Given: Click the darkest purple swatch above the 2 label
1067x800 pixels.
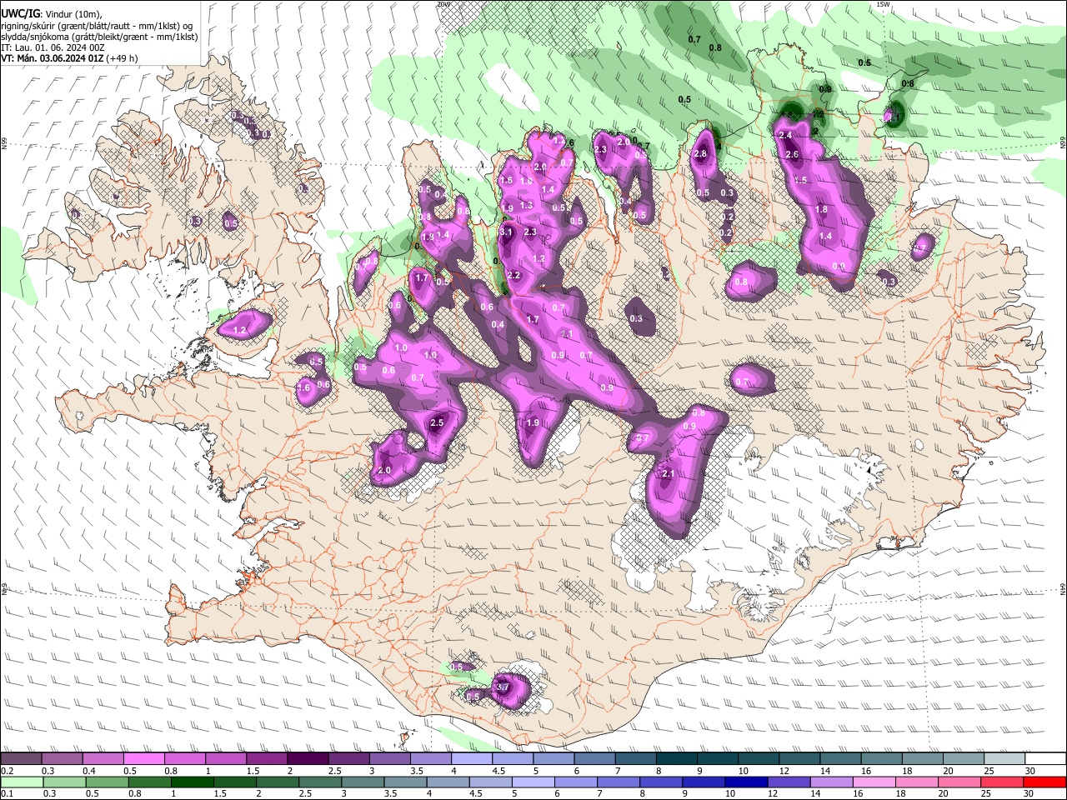Looking at the screenshot, I should 308,759.
